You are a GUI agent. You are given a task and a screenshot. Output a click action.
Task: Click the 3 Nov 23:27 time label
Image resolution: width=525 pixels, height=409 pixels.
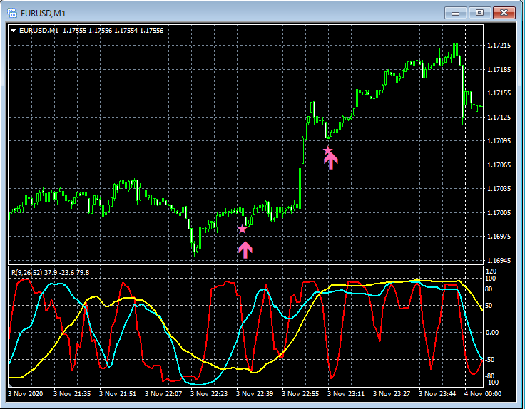pos(392,393)
